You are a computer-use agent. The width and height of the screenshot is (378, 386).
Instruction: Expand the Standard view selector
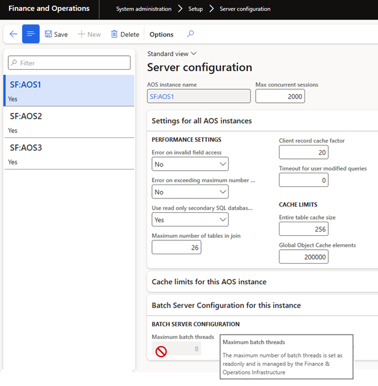pyautogui.click(x=172, y=54)
